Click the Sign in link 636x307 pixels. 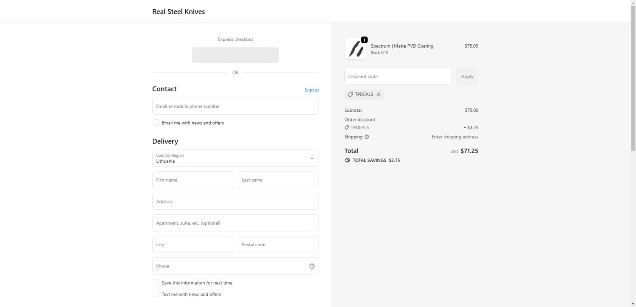click(x=312, y=90)
